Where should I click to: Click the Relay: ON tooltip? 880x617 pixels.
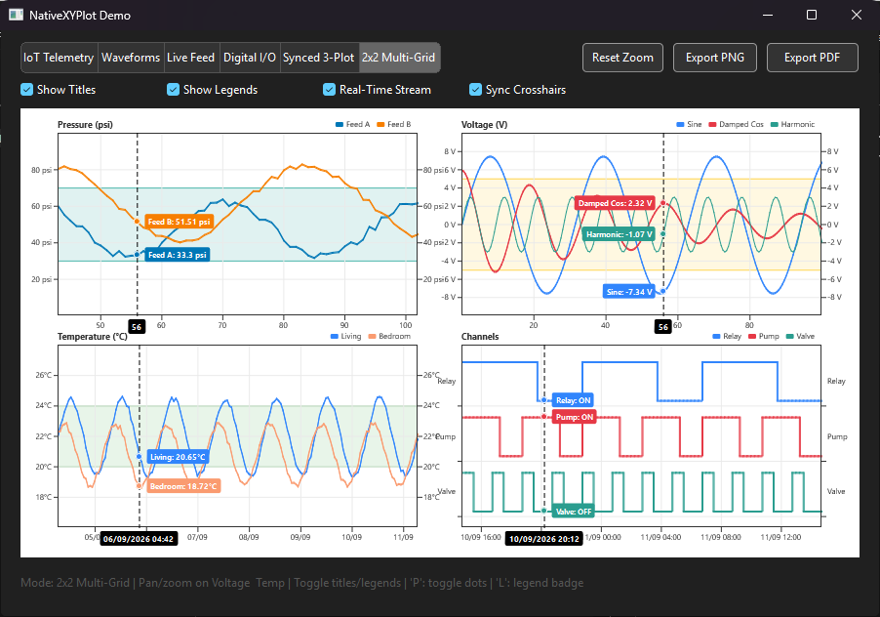573,400
